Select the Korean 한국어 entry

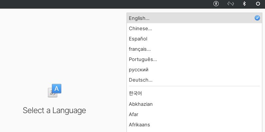pyautogui.click(x=194, y=93)
